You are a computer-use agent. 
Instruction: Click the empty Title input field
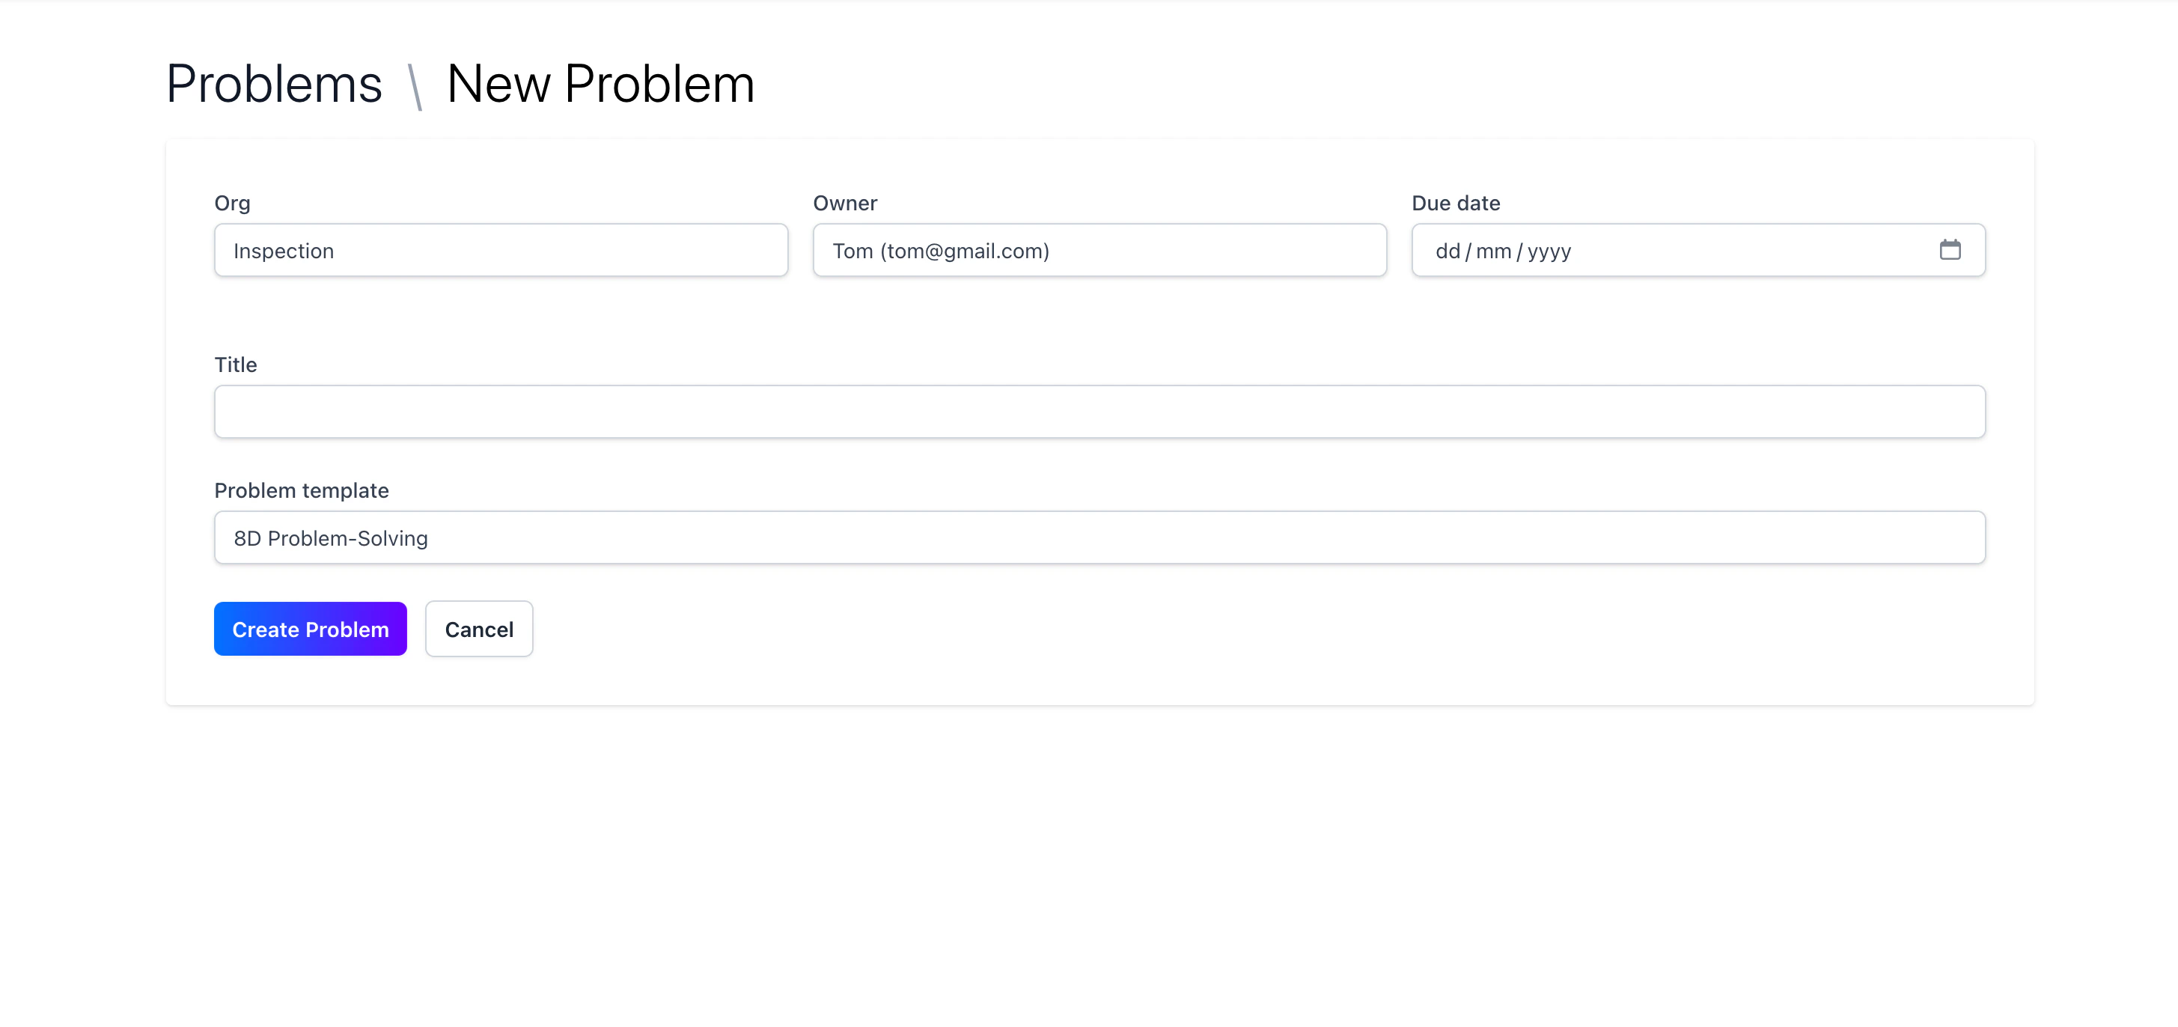pyautogui.click(x=1099, y=412)
